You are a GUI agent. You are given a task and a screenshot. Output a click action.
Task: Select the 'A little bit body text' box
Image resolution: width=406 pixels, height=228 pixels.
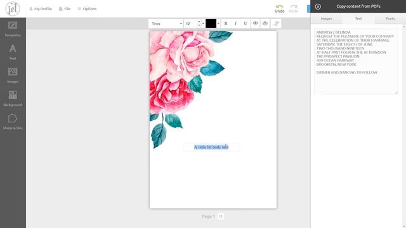click(x=211, y=147)
